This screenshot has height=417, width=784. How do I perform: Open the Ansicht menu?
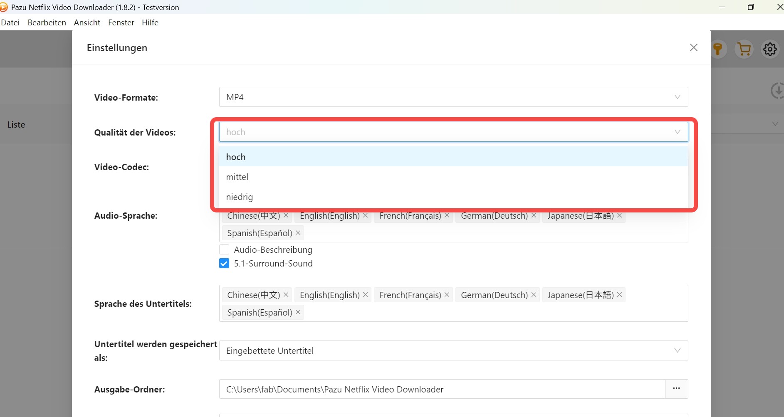pyautogui.click(x=87, y=22)
